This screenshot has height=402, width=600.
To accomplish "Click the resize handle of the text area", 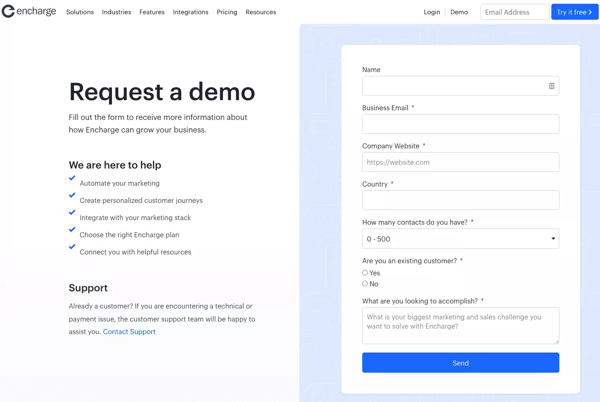I will click(x=557, y=342).
